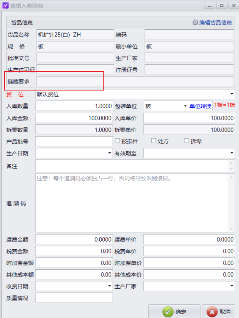Click the red 1板=1板 conversion text
This screenshot has width=239, height=318.
point(225,105)
